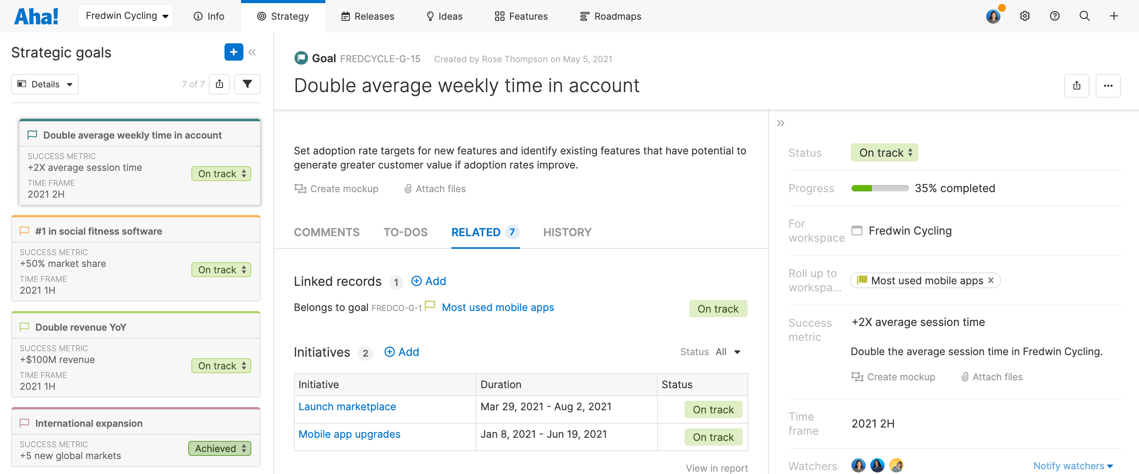Change status of International expansion goal

(219, 448)
